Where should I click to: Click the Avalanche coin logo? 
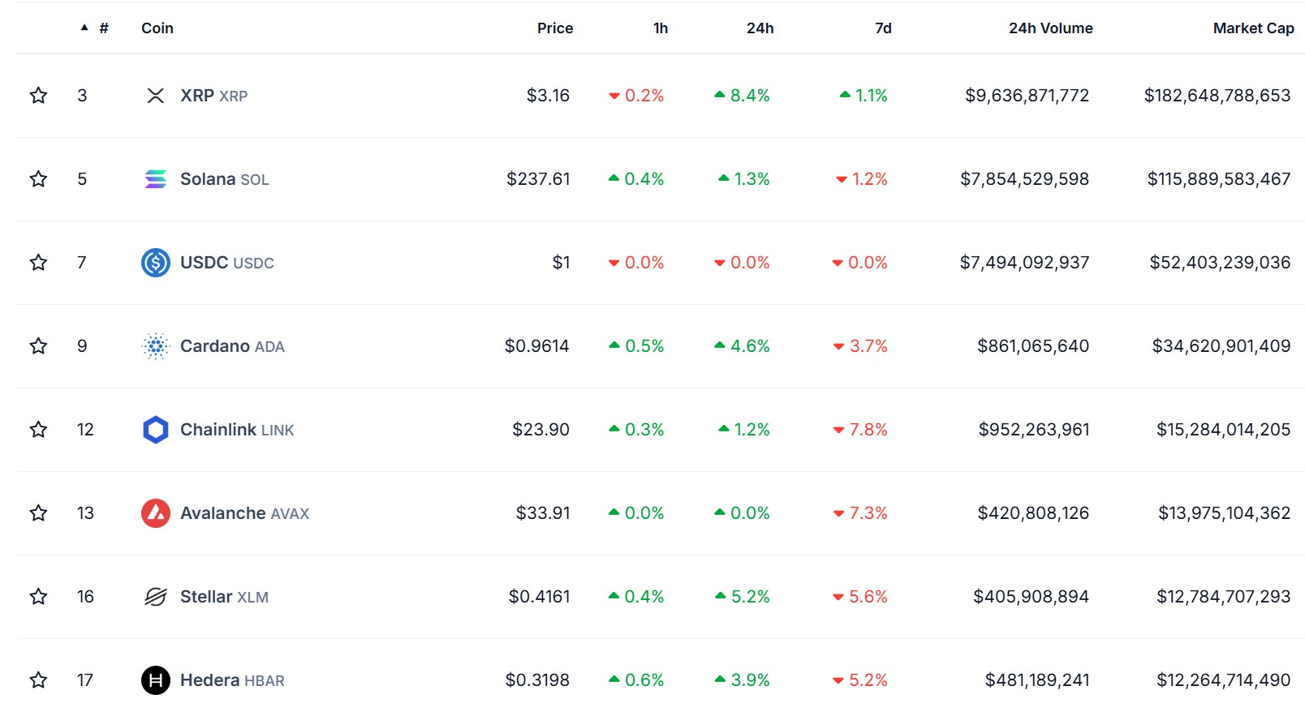(x=157, y=512)
